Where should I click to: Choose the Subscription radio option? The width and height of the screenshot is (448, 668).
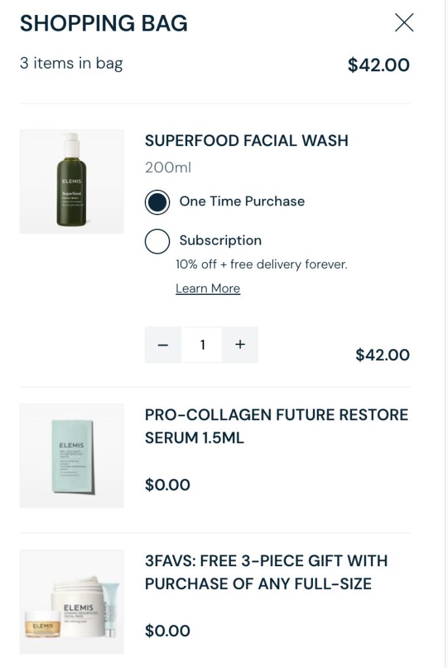157,241
